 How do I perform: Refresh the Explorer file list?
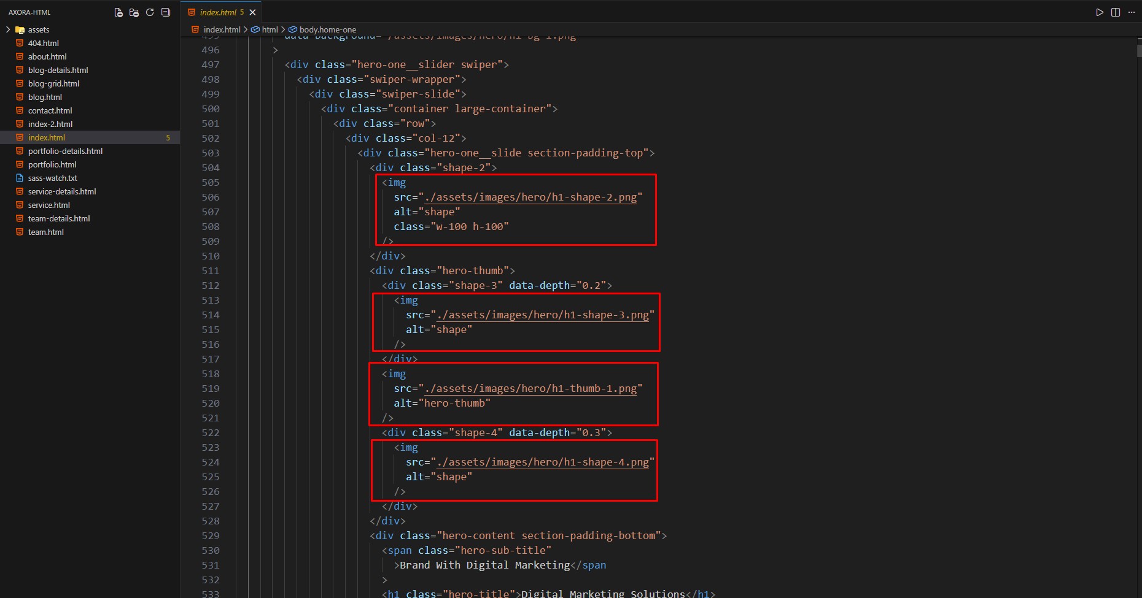[x=150, y=12]
